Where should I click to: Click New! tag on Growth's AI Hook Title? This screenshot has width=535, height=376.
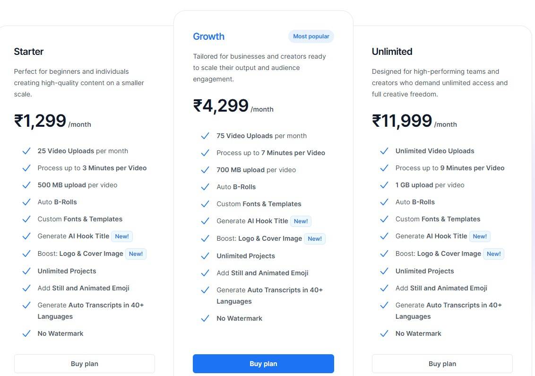click(301, 221)
